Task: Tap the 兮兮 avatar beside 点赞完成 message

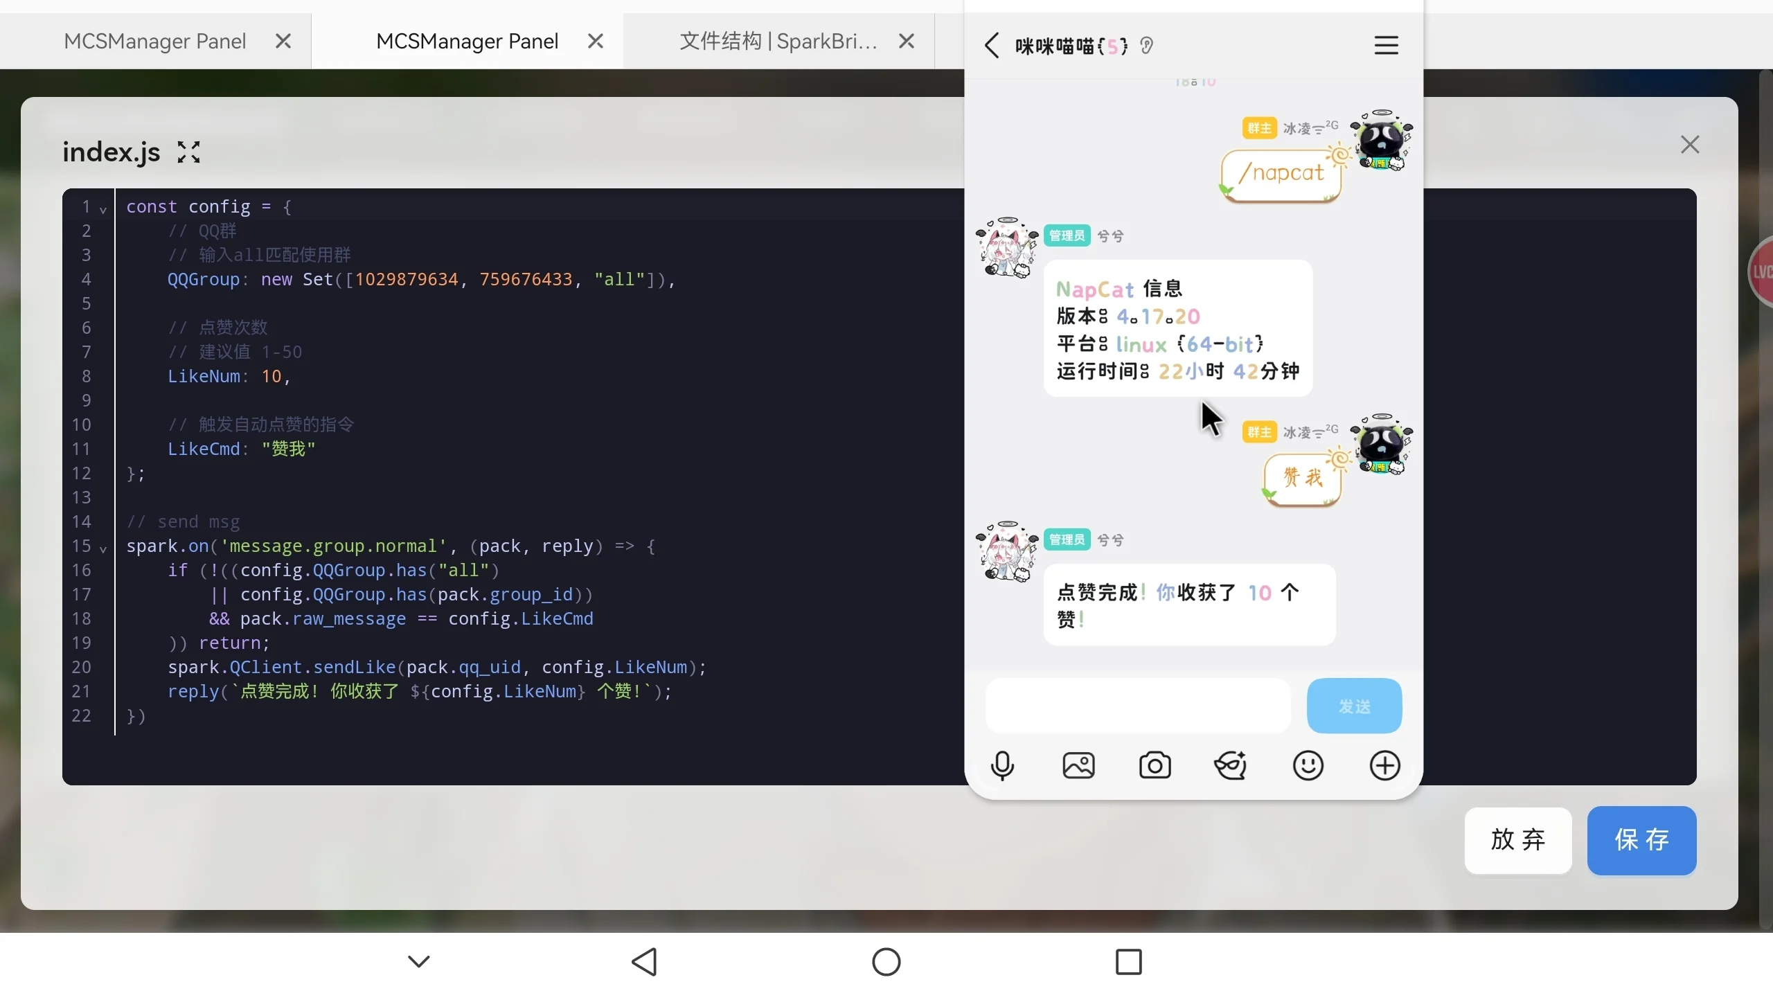Action: pos(1007,551)
